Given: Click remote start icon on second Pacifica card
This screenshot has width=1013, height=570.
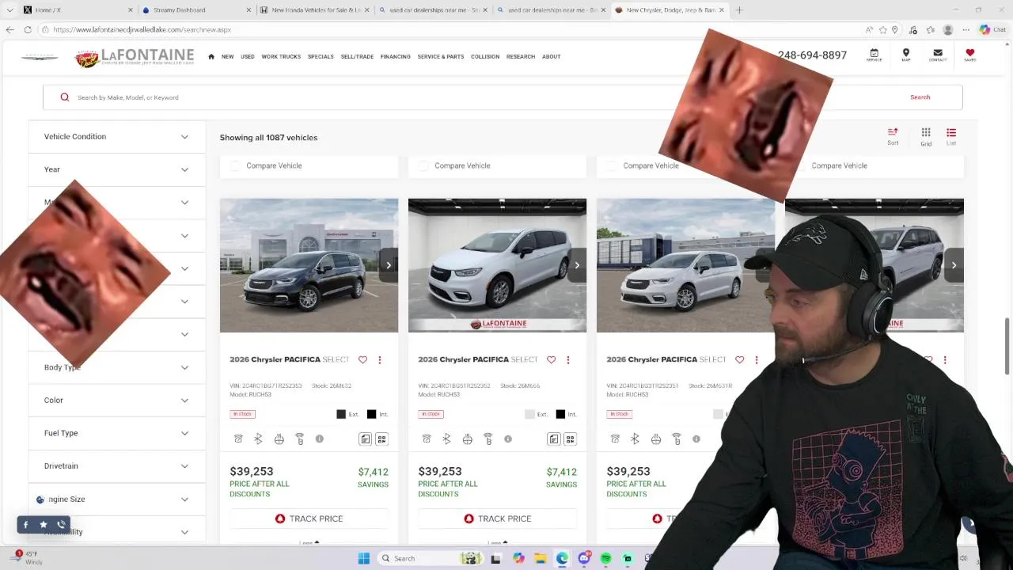Looking at the screenshot, I should (x=488, y=439).
